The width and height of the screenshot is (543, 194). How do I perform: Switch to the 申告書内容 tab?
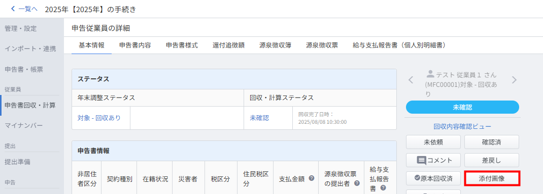tap(135, 45)
